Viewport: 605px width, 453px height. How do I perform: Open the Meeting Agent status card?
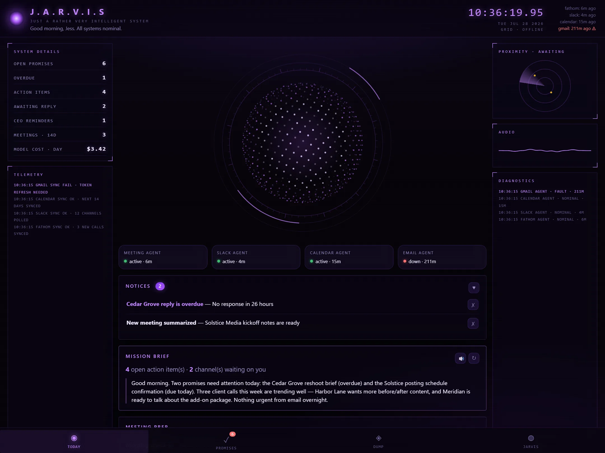[163, 257]
